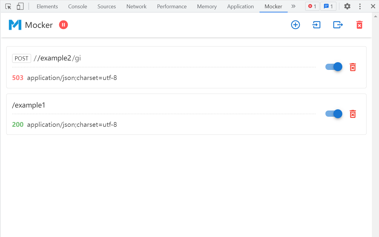379x237 pixels.
Task: Click the 200 status code
Action: 18,125
